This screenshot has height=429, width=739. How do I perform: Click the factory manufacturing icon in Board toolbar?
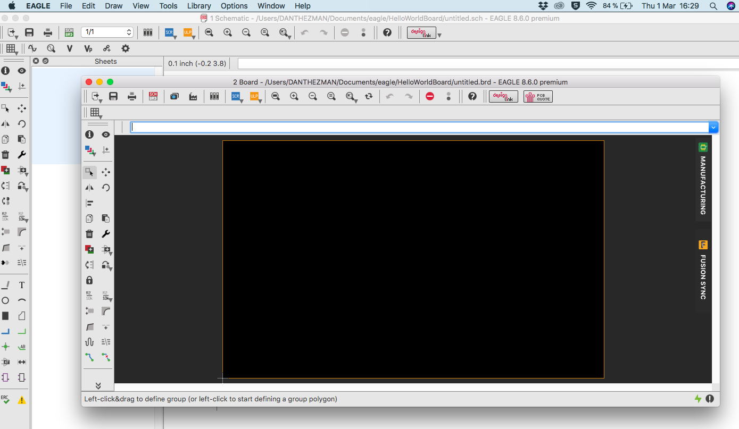click(x=193, y=96)
